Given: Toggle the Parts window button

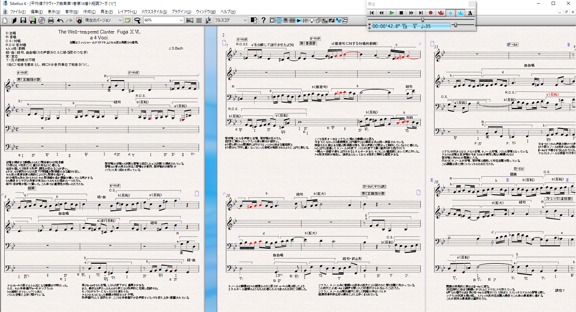Looking at the screenshot, I should (319, 20).
